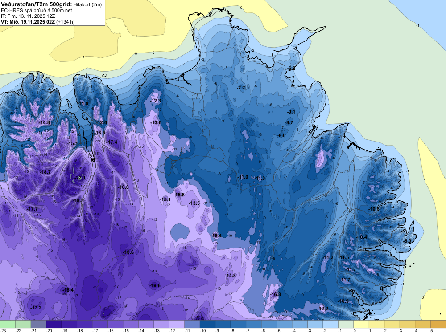Click the -8.6 temperature reading
Image resolution: width=446 pixels, height=333 pixels.
tap(281, 136)
